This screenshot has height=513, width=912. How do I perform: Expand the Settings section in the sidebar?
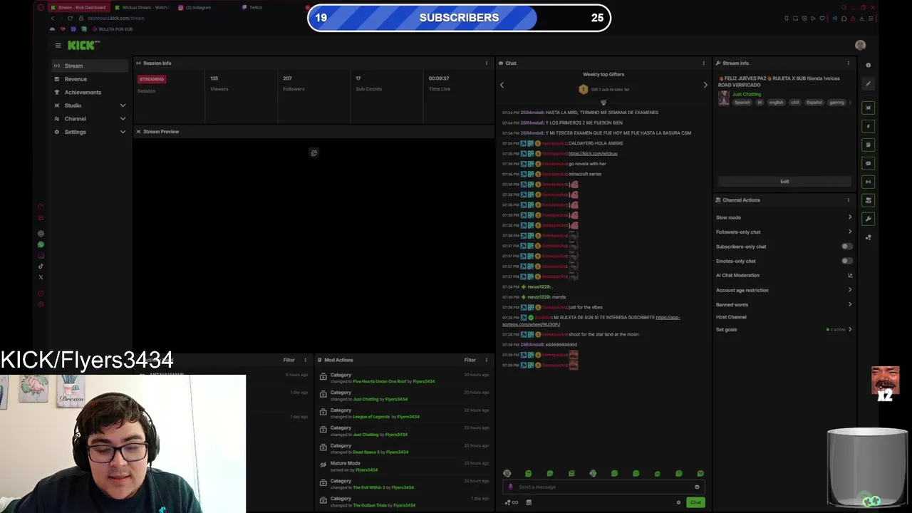click(90, 132)
